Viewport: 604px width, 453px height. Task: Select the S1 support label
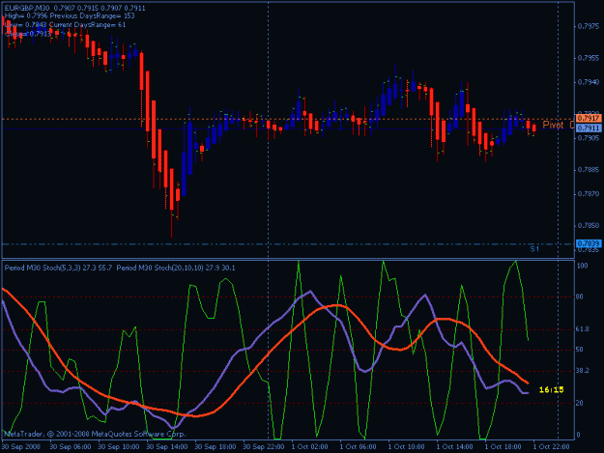[534, 249]
